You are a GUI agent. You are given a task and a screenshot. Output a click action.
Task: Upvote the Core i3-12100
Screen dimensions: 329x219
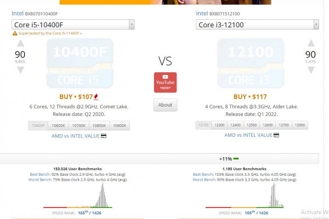tap(310, 44)
